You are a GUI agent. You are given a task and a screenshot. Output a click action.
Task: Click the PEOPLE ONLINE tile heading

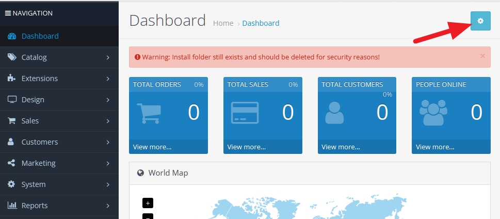pyautogui.click(x=441, y=84)
